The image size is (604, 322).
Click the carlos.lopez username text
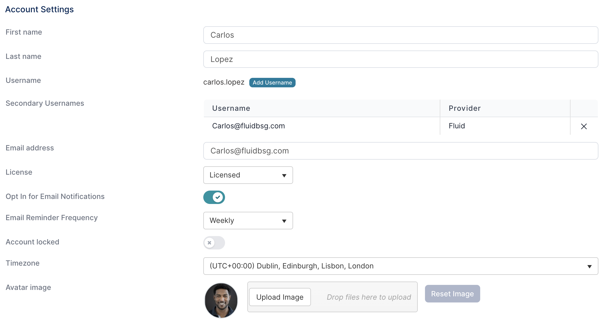tap(224, 82)
